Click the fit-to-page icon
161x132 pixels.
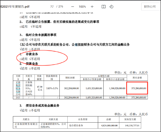click(104, 7)
